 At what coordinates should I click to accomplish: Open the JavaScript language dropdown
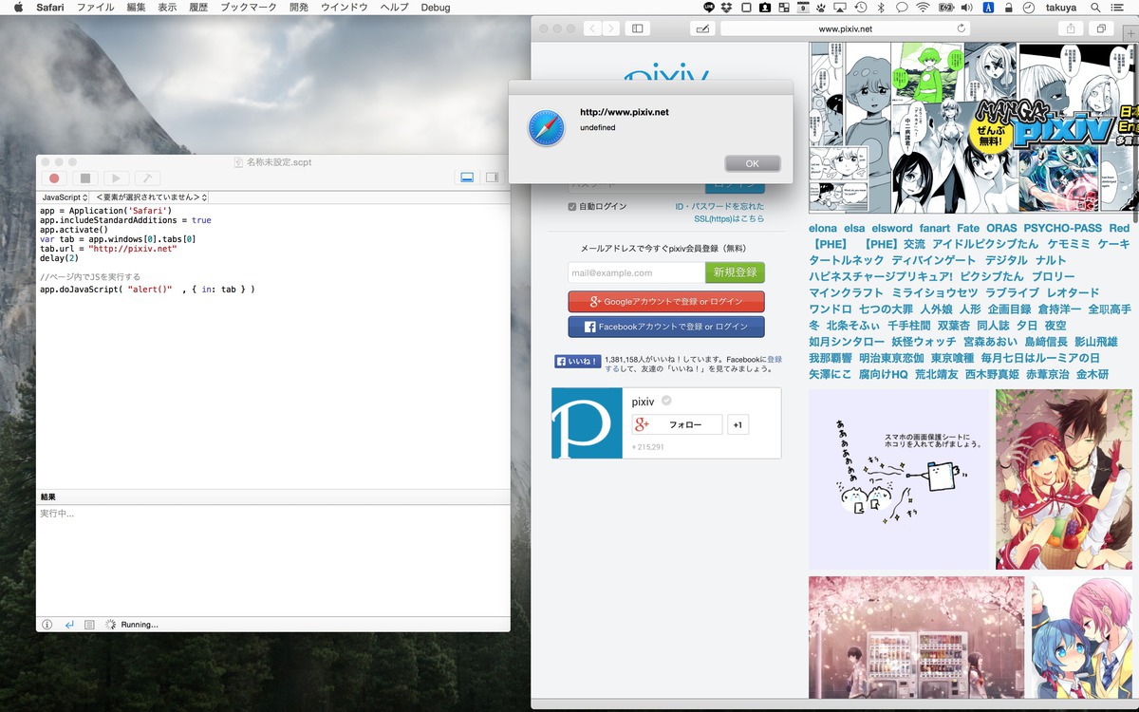click(x=65, y=197)
